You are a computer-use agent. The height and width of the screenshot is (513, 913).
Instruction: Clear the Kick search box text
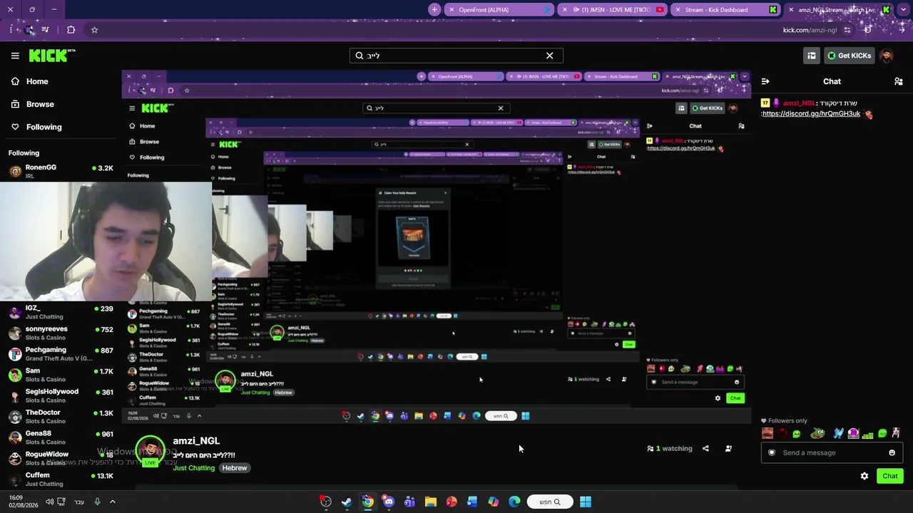549,56
